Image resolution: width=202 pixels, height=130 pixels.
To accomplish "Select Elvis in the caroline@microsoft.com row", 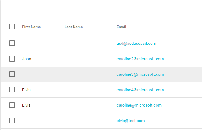I will point(26,105).
